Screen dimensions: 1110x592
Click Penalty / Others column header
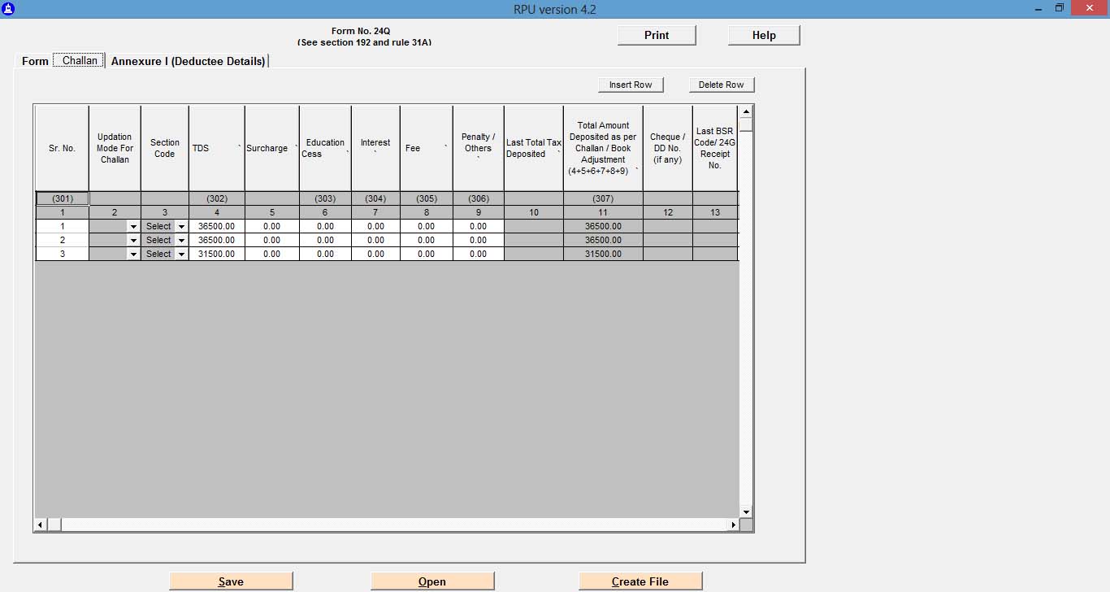click(x=478, y=148)
